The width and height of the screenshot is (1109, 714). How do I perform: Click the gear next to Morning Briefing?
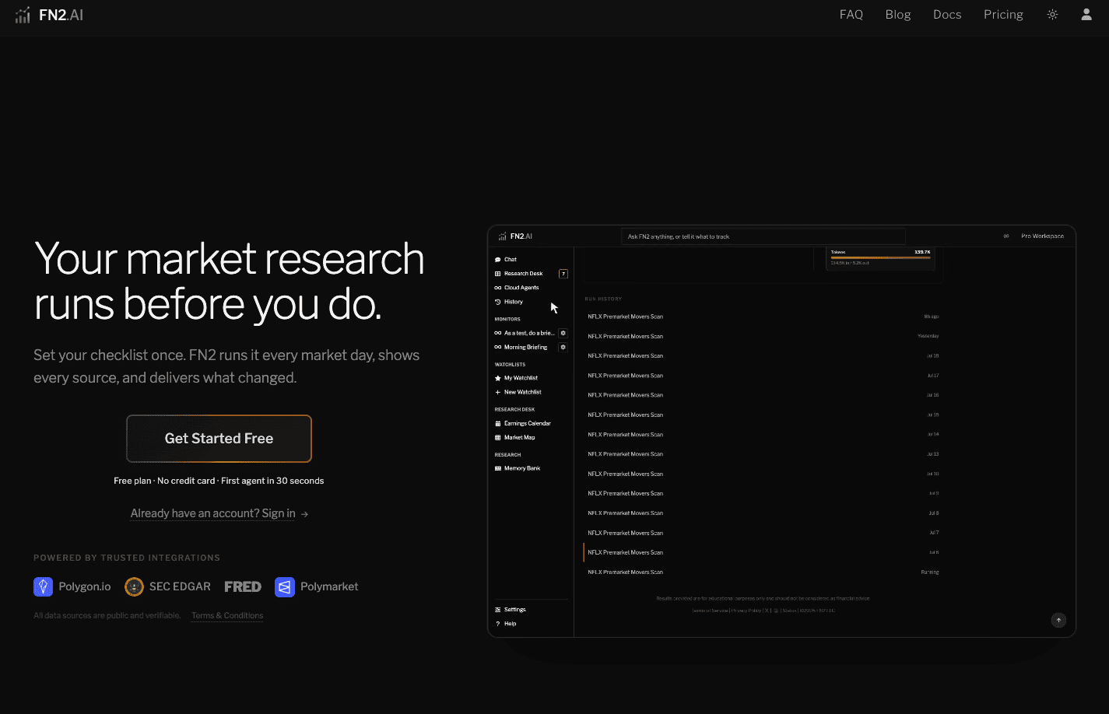pyautogui.click(x=563, y=347)
